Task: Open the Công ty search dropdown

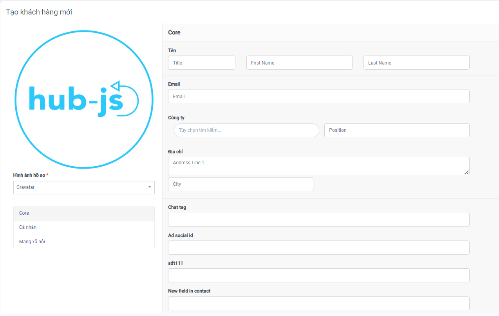Action: pyautogui.click(x=246, y=130)
